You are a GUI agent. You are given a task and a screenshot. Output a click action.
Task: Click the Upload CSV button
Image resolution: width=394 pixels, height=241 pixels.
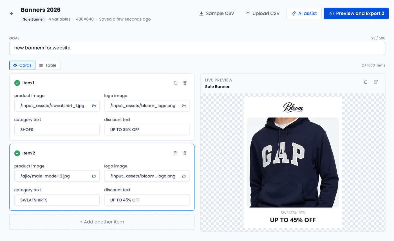[x=263, y=14]
